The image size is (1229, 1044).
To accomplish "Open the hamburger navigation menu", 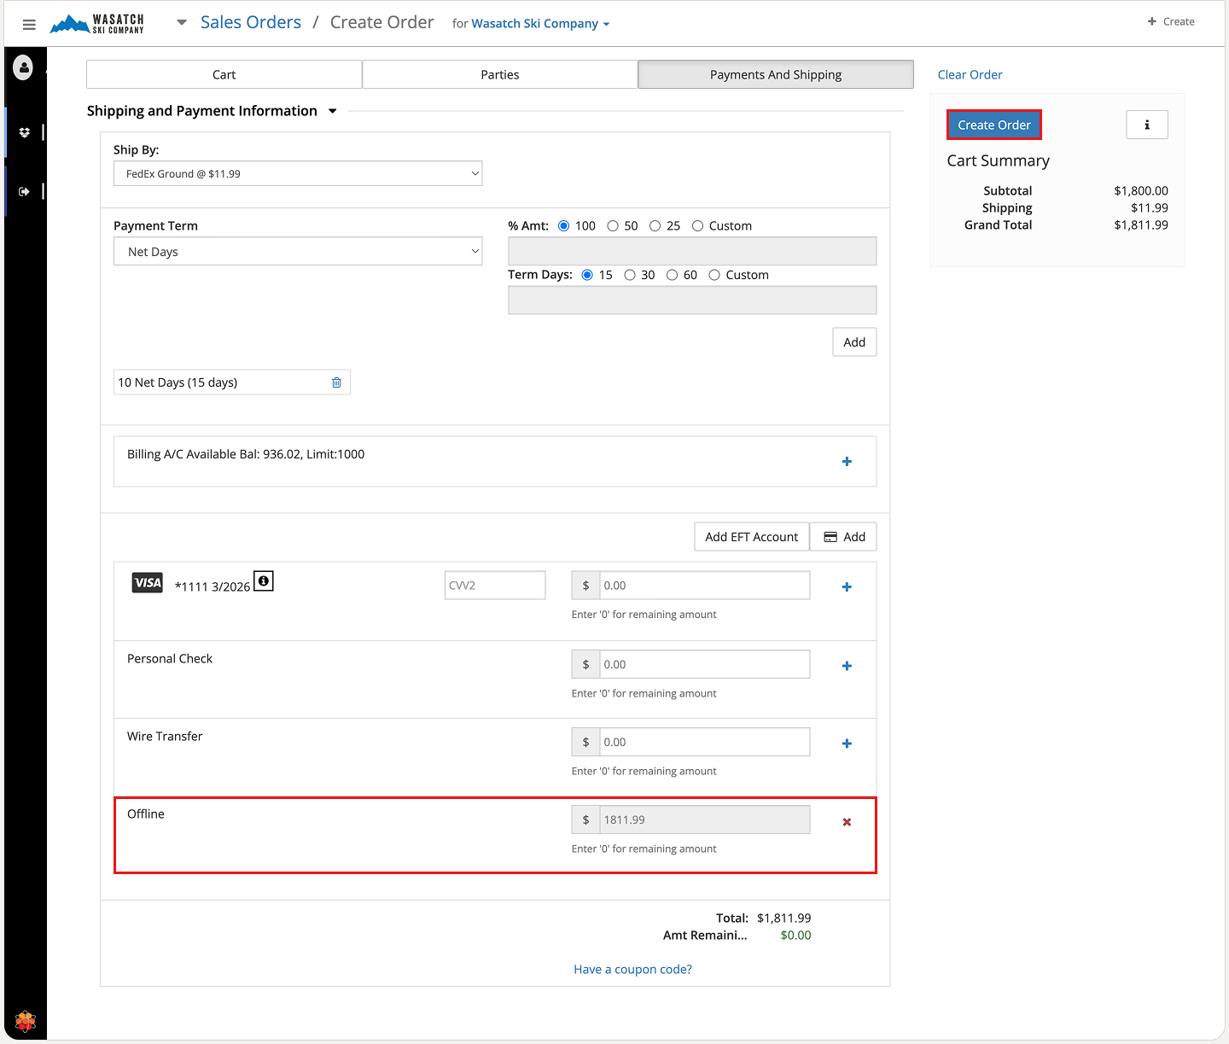I will [29, 25].
